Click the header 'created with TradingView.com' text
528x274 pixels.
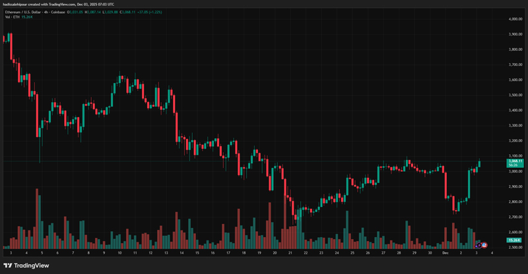point(63,4)
